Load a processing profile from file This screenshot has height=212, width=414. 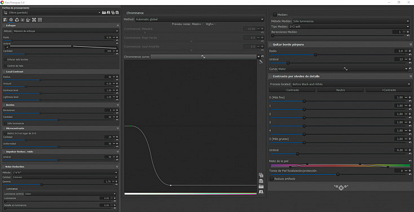point(104,12)
